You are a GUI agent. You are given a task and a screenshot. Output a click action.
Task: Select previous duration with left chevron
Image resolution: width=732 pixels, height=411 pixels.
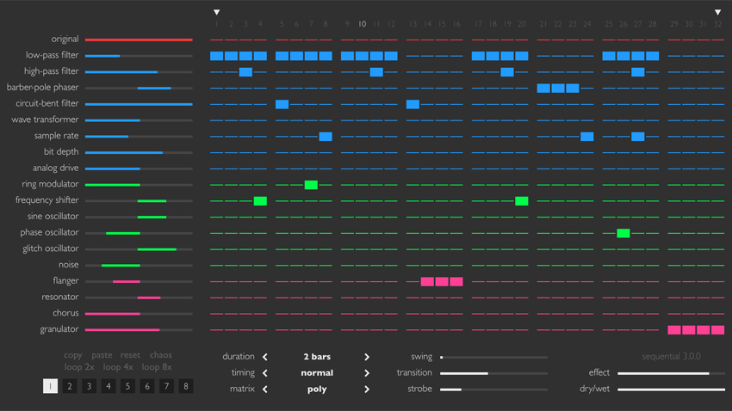(265, 357)
